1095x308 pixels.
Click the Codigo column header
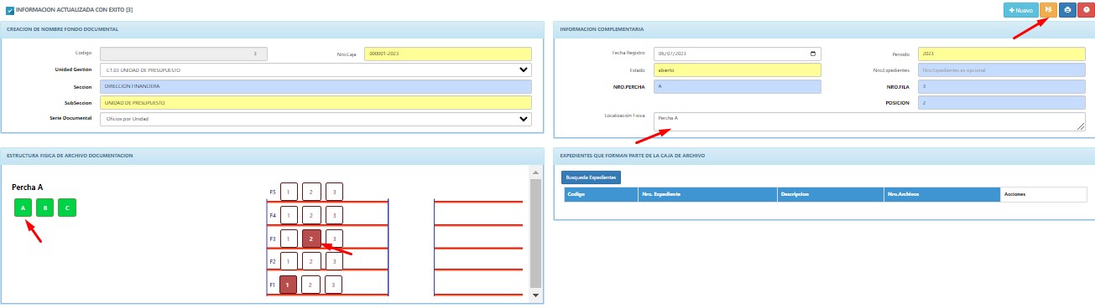(601, 194)
